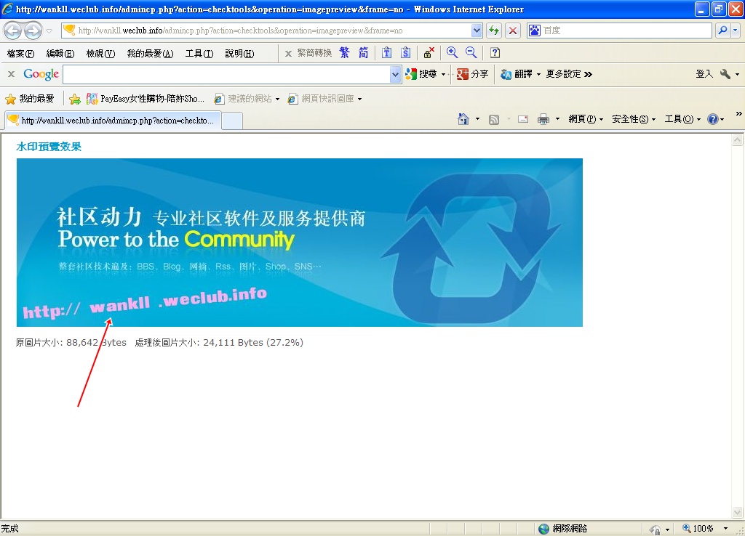Open the 安全性(S) command bar dropdown
Viewport: 745px width, 536px height.
pyautogui.click(x=634, y=119)
